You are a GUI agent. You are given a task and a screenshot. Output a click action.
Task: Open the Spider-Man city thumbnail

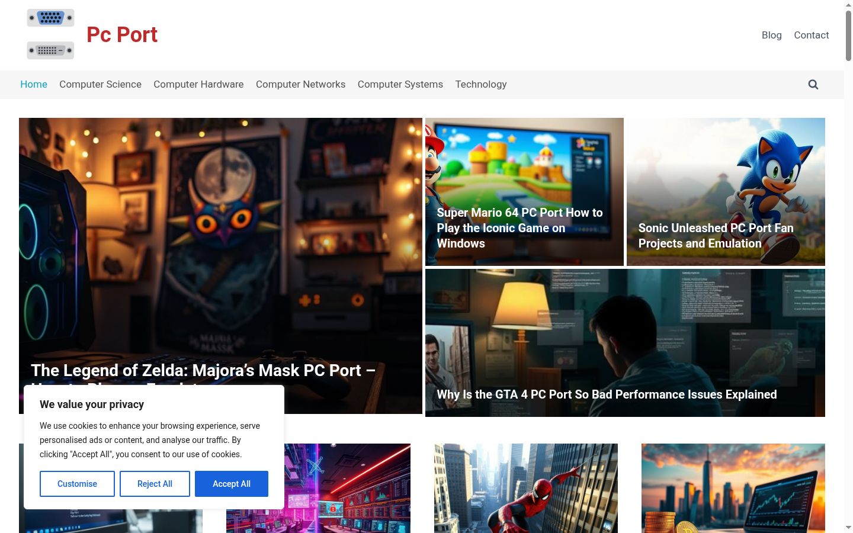click(526, 488)
